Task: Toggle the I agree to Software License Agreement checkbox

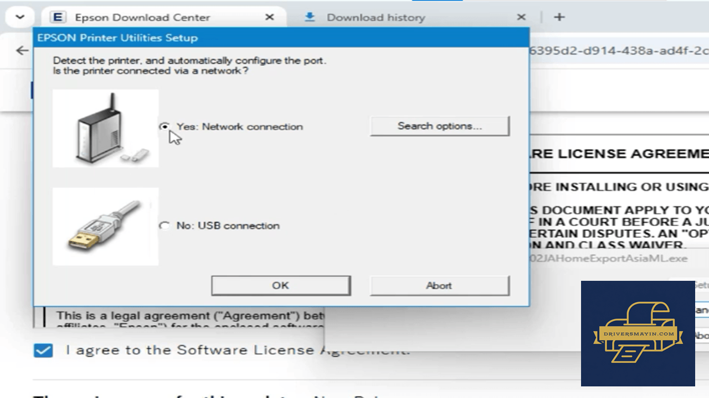Action: coord(43,350)
